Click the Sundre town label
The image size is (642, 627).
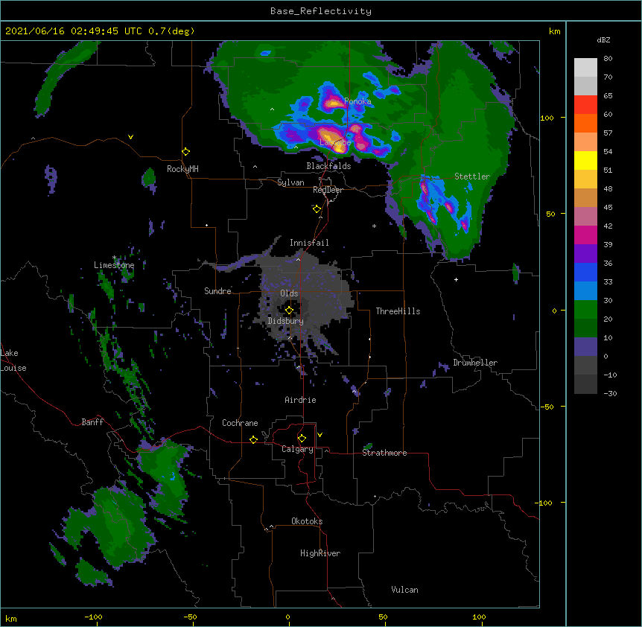click(x=217, y=291)
